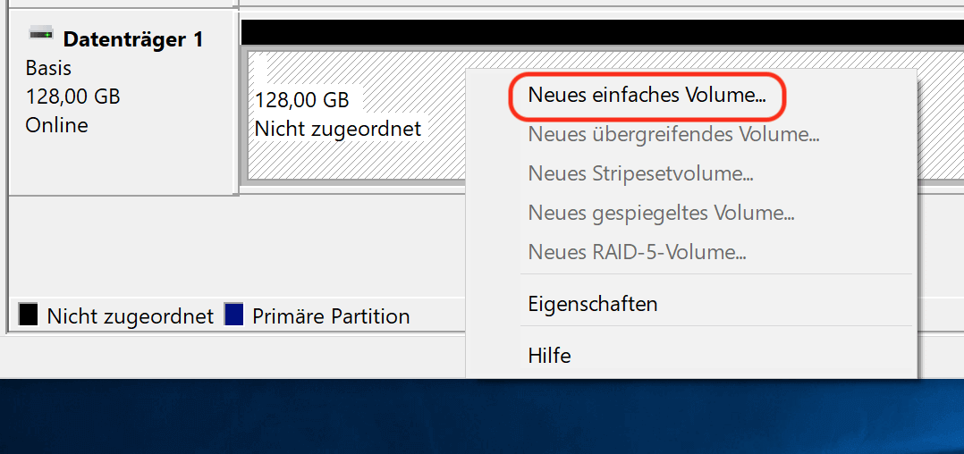
Task: Click the Online status under Datenträger 1
Action: tap(56, 125)
